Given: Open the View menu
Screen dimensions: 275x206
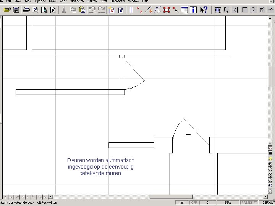Looking at the screenshot, I should (18, 1).
